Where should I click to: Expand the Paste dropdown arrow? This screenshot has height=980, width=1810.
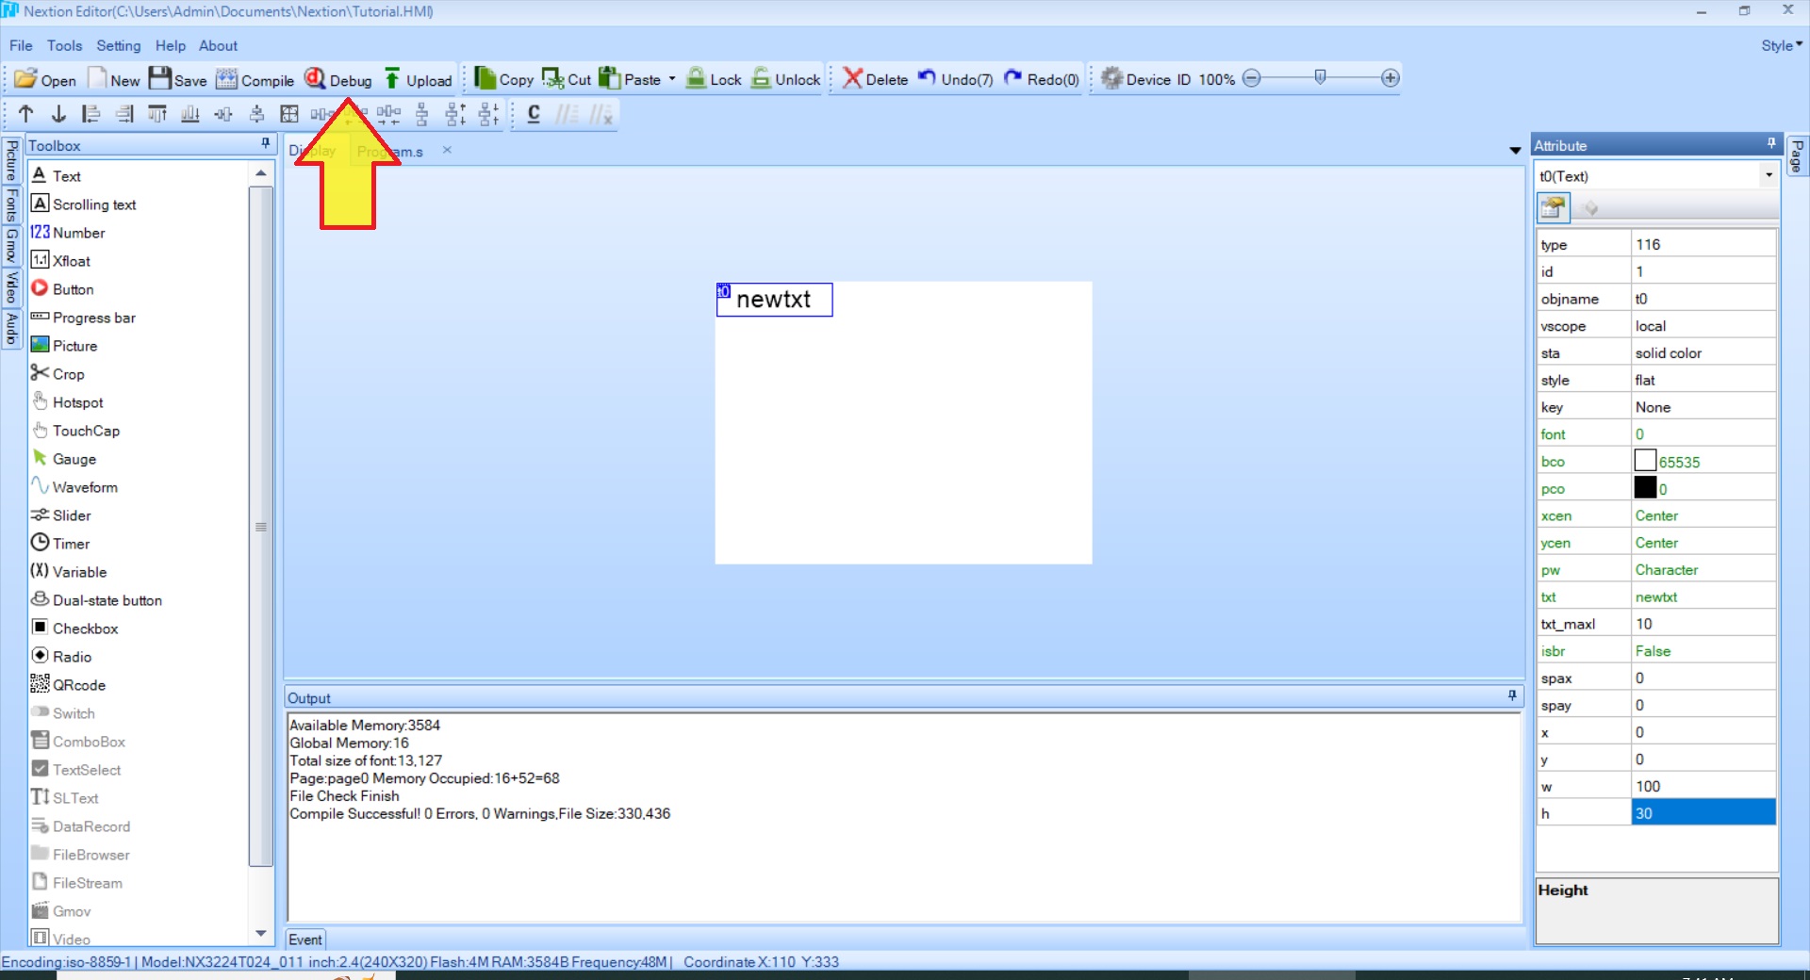pyautogui.click(x=672, y=79)
